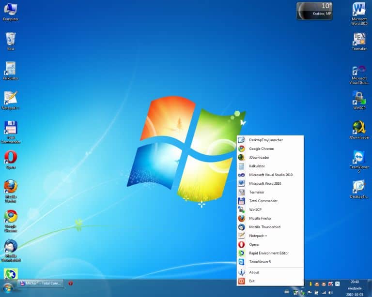Select the Opera desktop shortcut
Screen dimensions: 372x297
[11, 160]
